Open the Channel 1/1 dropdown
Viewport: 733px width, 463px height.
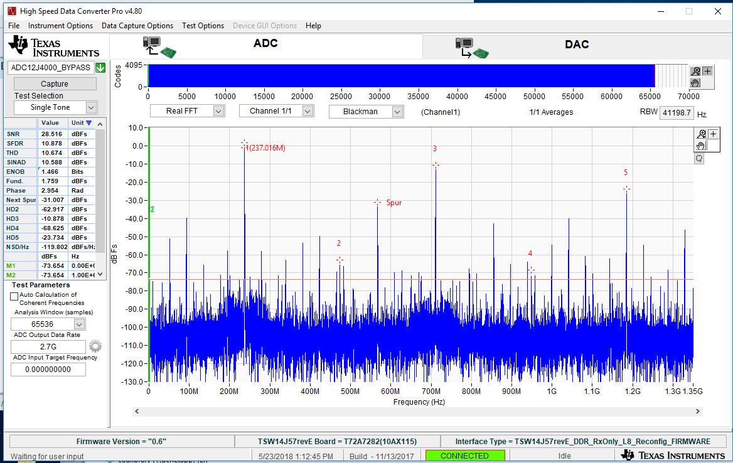coord(276,111)
